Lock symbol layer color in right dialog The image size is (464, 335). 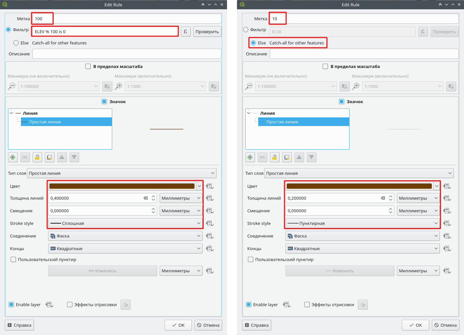pos(274,157)
